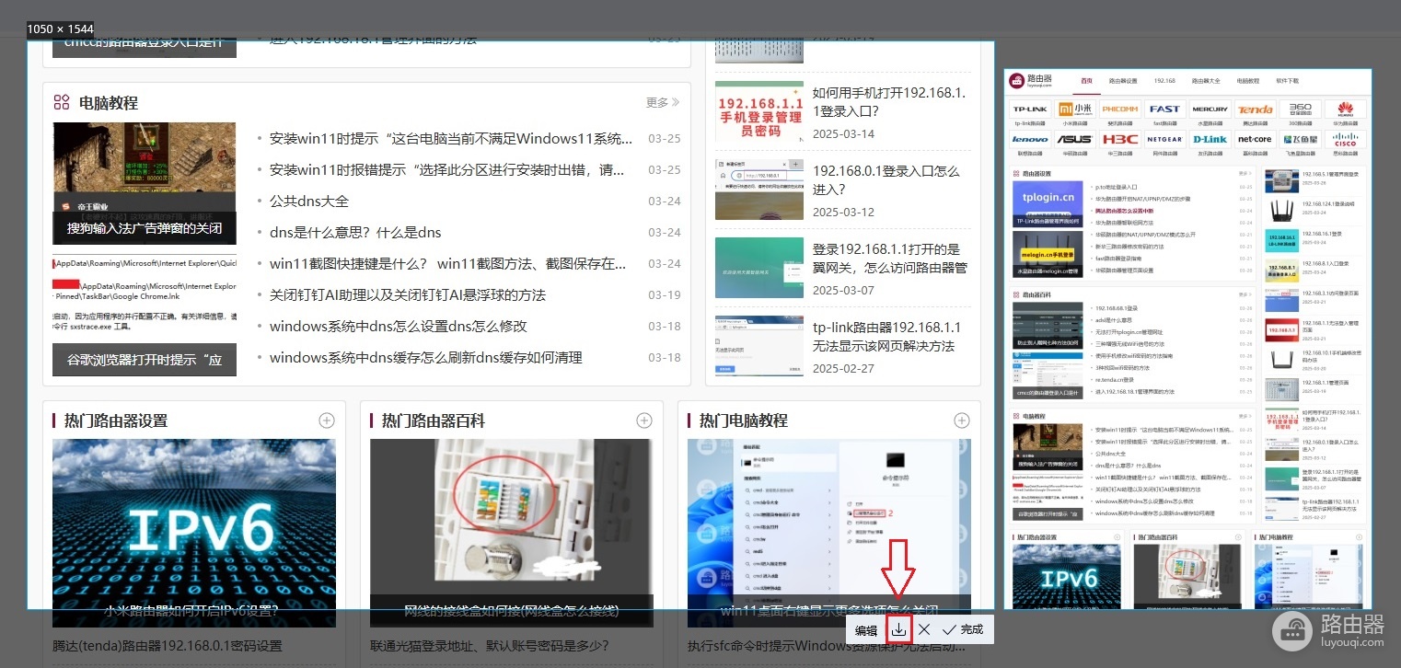Image resolution: width=1401 pixels, height=668 pixels.
Task: Click the tplogin.cn thumbnail in the preview
Action: 1048,202
